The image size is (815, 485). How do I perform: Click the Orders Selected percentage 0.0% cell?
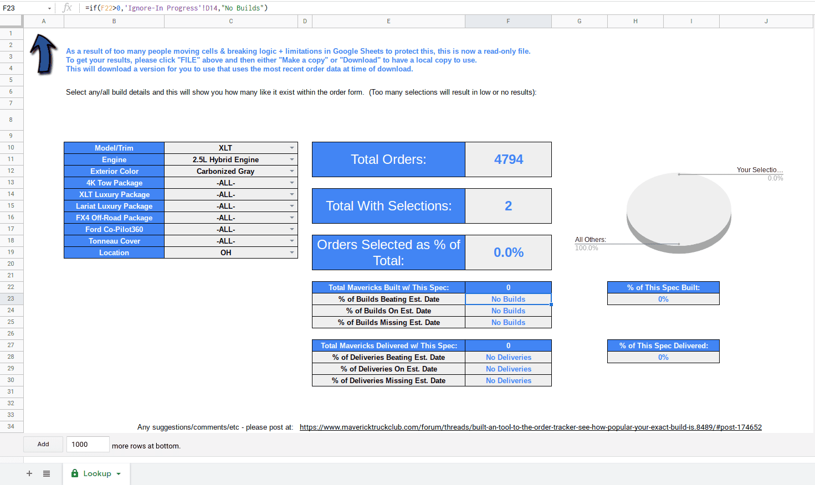coord(508,252)
